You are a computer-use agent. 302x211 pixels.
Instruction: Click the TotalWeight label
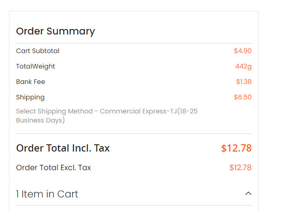coord(35,66)
